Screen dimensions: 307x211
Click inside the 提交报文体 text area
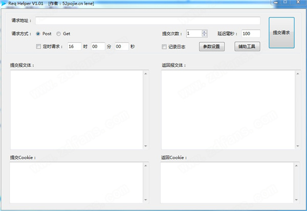click(x=77, y=110)
